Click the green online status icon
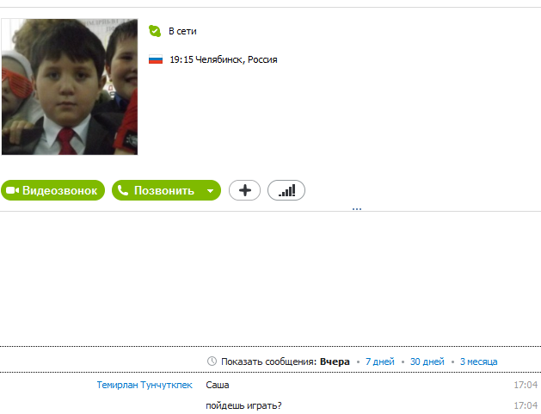The height and width of the screenshot is (414, 541). point(155,31)
